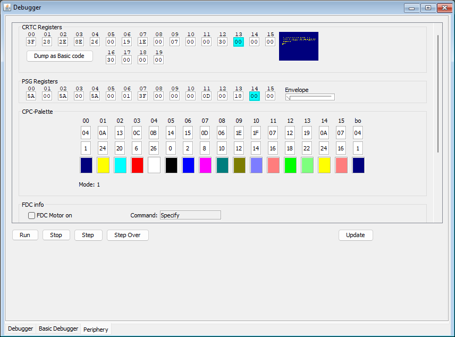Select the Periphery tab

tap(96, 330)
